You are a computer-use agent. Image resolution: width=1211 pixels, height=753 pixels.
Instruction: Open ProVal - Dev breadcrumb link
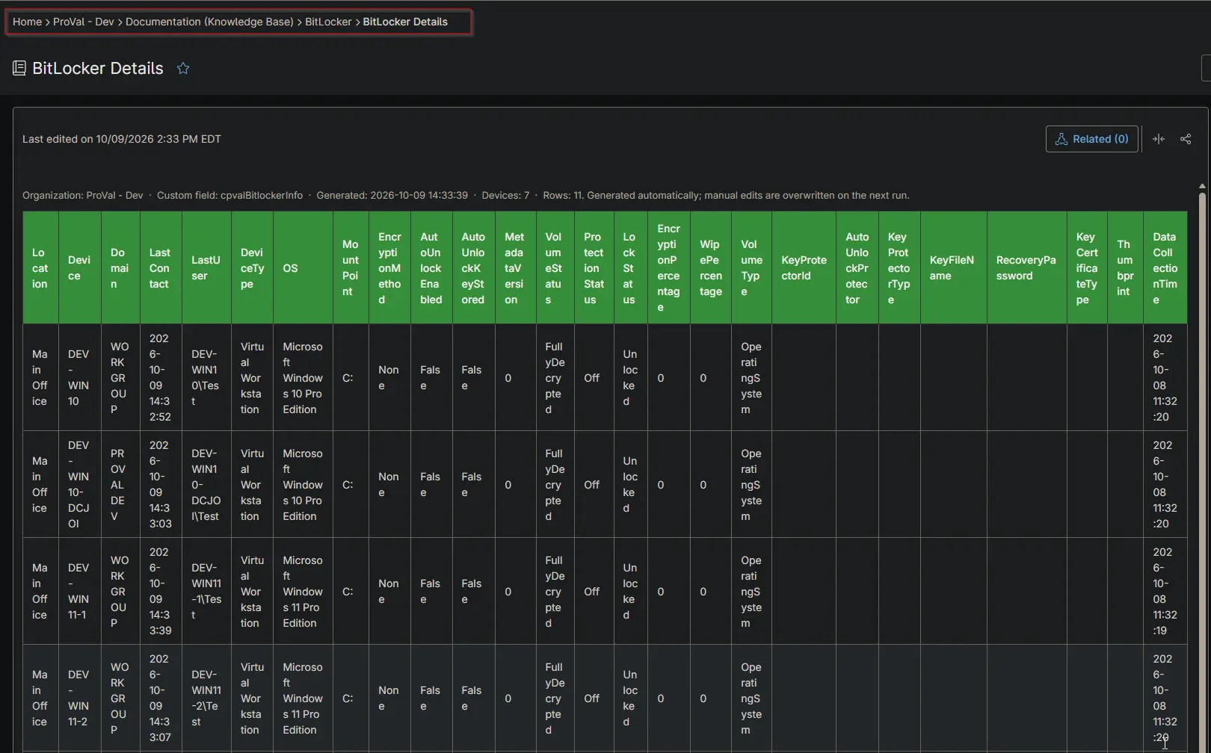coord(83,22)
